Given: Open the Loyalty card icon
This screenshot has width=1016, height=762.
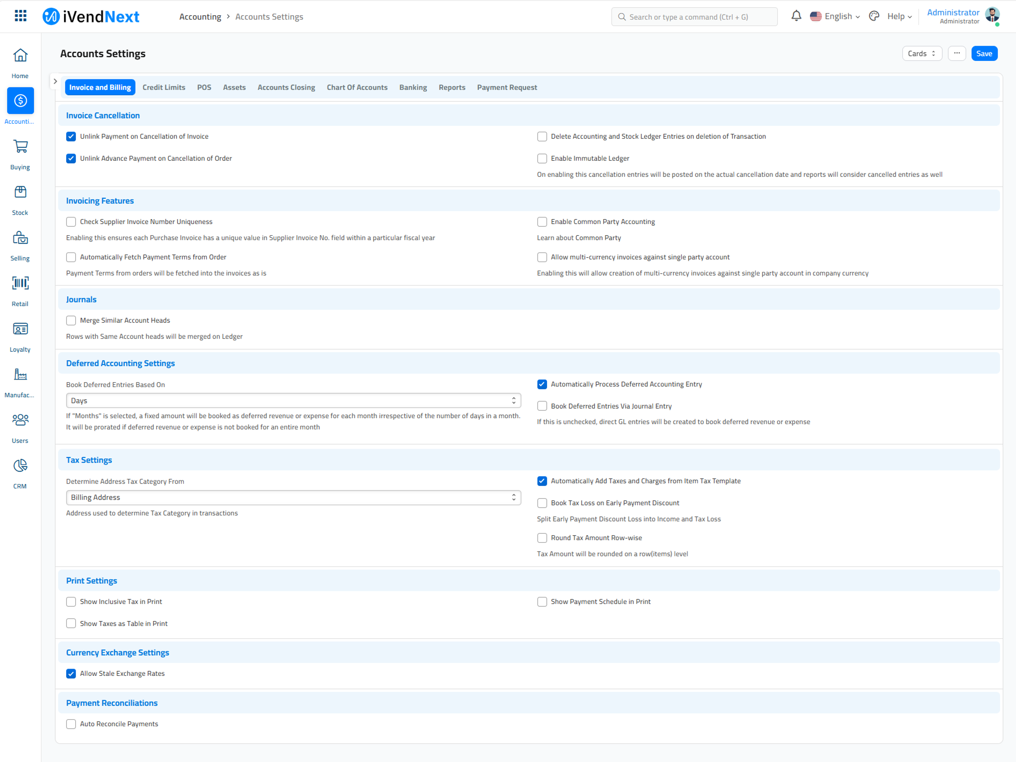Looking at the screenshot, I should [x=20, y=329].
